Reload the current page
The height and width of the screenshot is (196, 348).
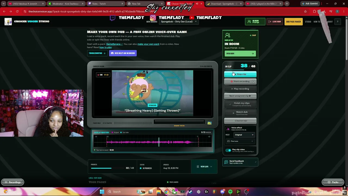(17, 11)
